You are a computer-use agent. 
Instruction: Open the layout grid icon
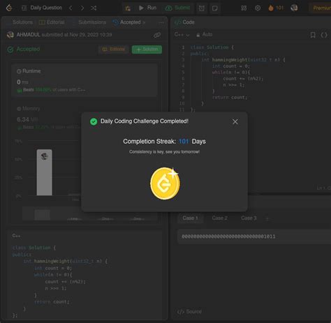coord(244,8)
